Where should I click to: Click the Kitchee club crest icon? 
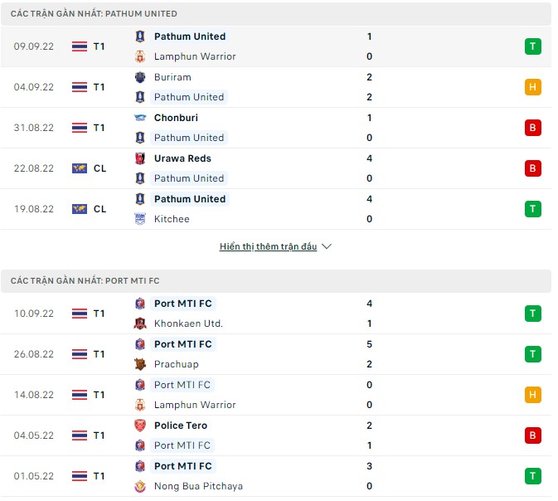(x=140, y=219)
